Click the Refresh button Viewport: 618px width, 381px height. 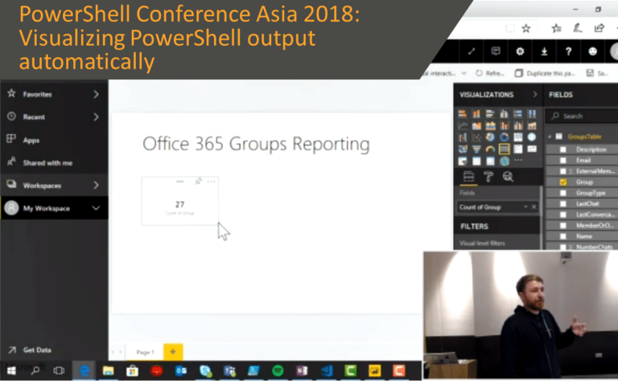(490, 73)
